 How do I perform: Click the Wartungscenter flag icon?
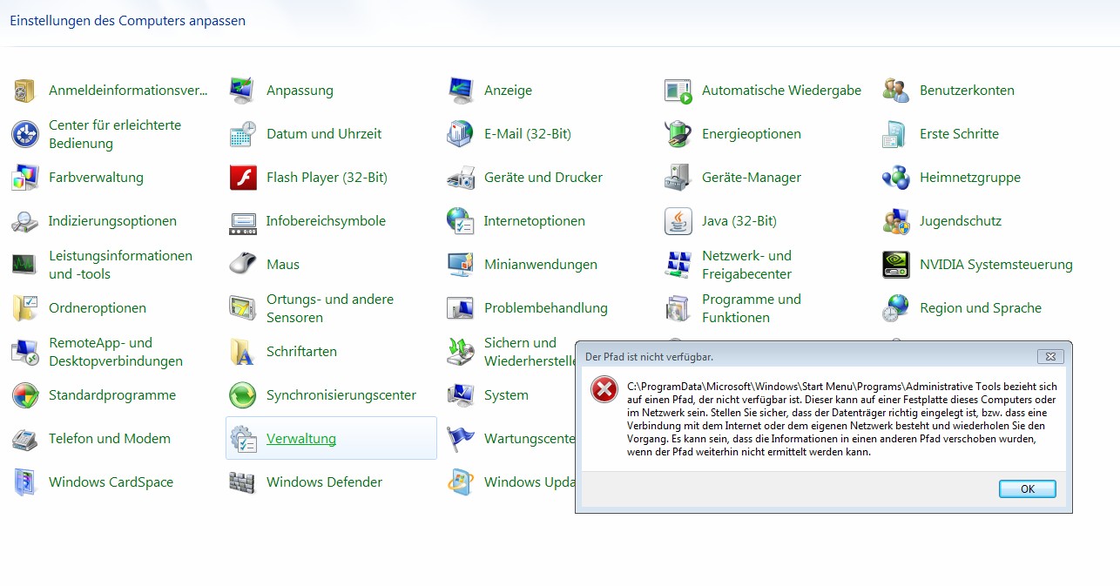point(460,438)
